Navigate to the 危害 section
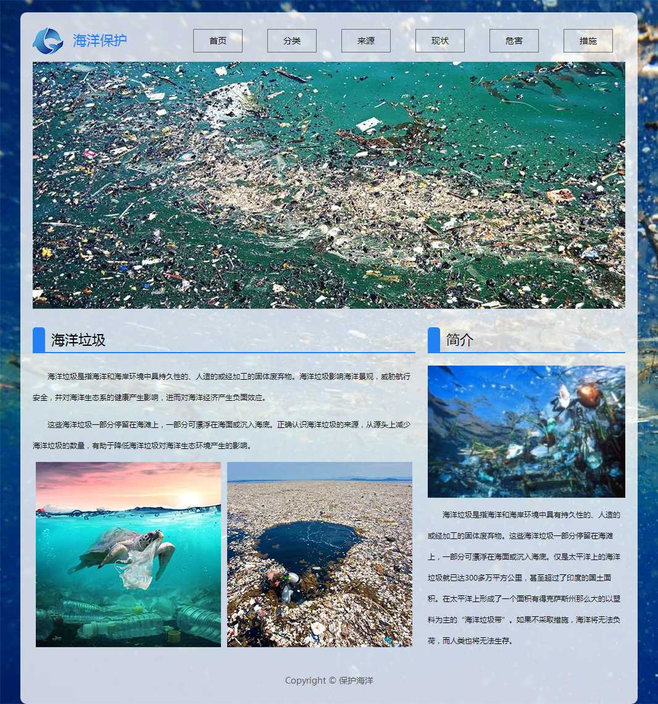This screenshot has width=658, height=704. [514, 41]
